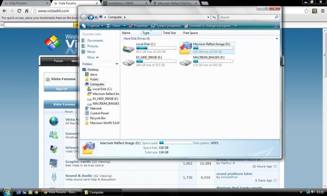Click the Hard Disk Drives (4) group label

point(136,38)
